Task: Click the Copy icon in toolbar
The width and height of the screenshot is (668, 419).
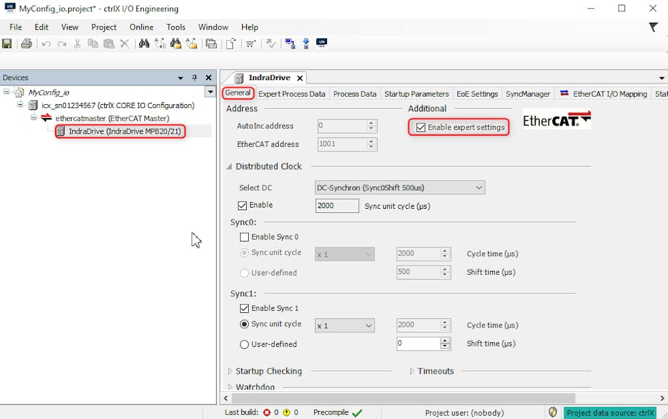Action: click(93, 43)
